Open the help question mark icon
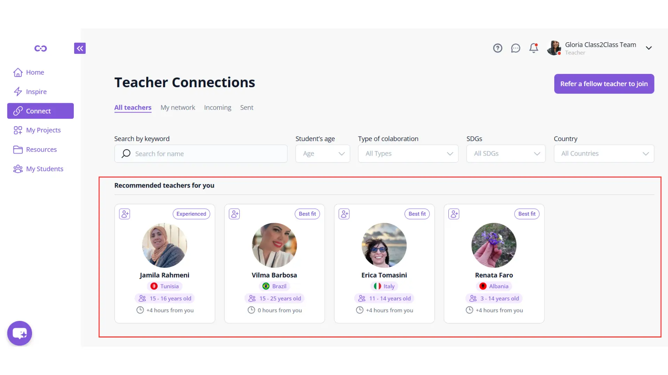 [498, 48]
